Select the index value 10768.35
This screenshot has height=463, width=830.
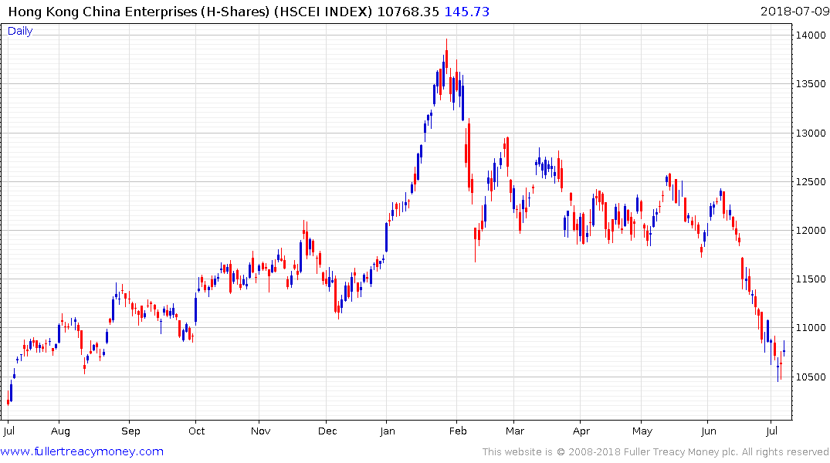click(408, 12)
